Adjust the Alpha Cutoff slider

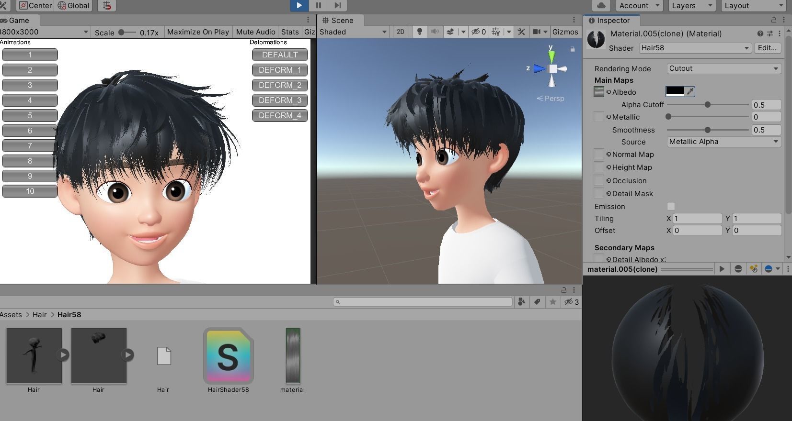tap(707, 104)
